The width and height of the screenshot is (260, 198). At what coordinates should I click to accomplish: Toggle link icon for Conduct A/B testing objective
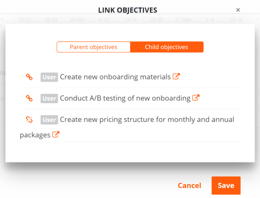[x=29, y=98]
